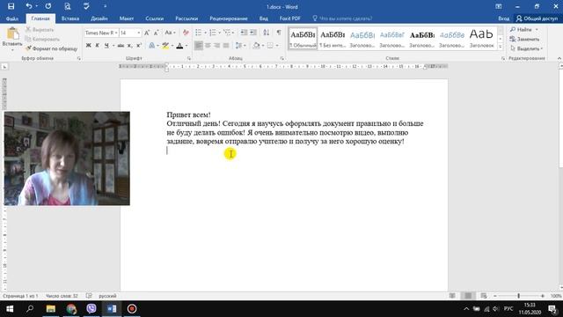Click the word count in the status bar
Screen dimensions: 563x317
coord(62,296)
